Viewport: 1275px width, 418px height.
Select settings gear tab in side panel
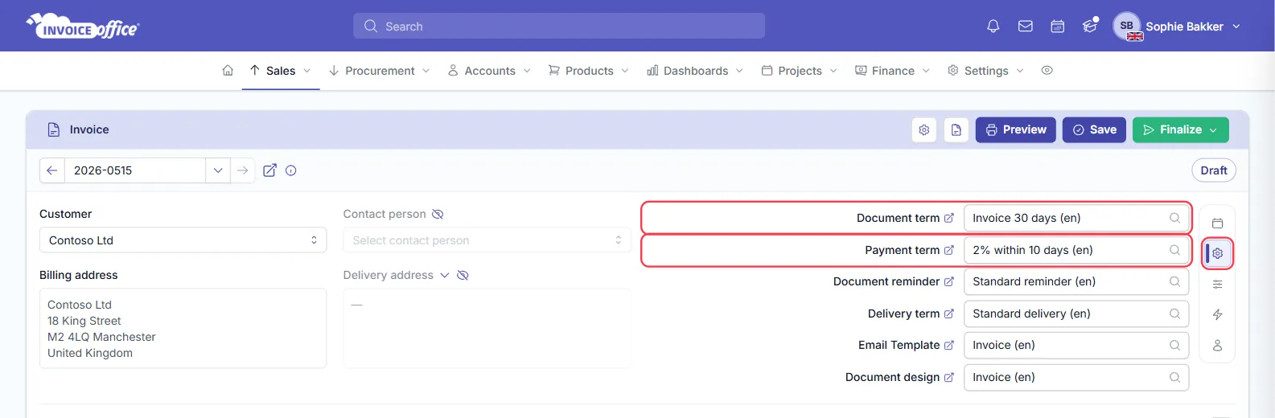click(1217, 253)
